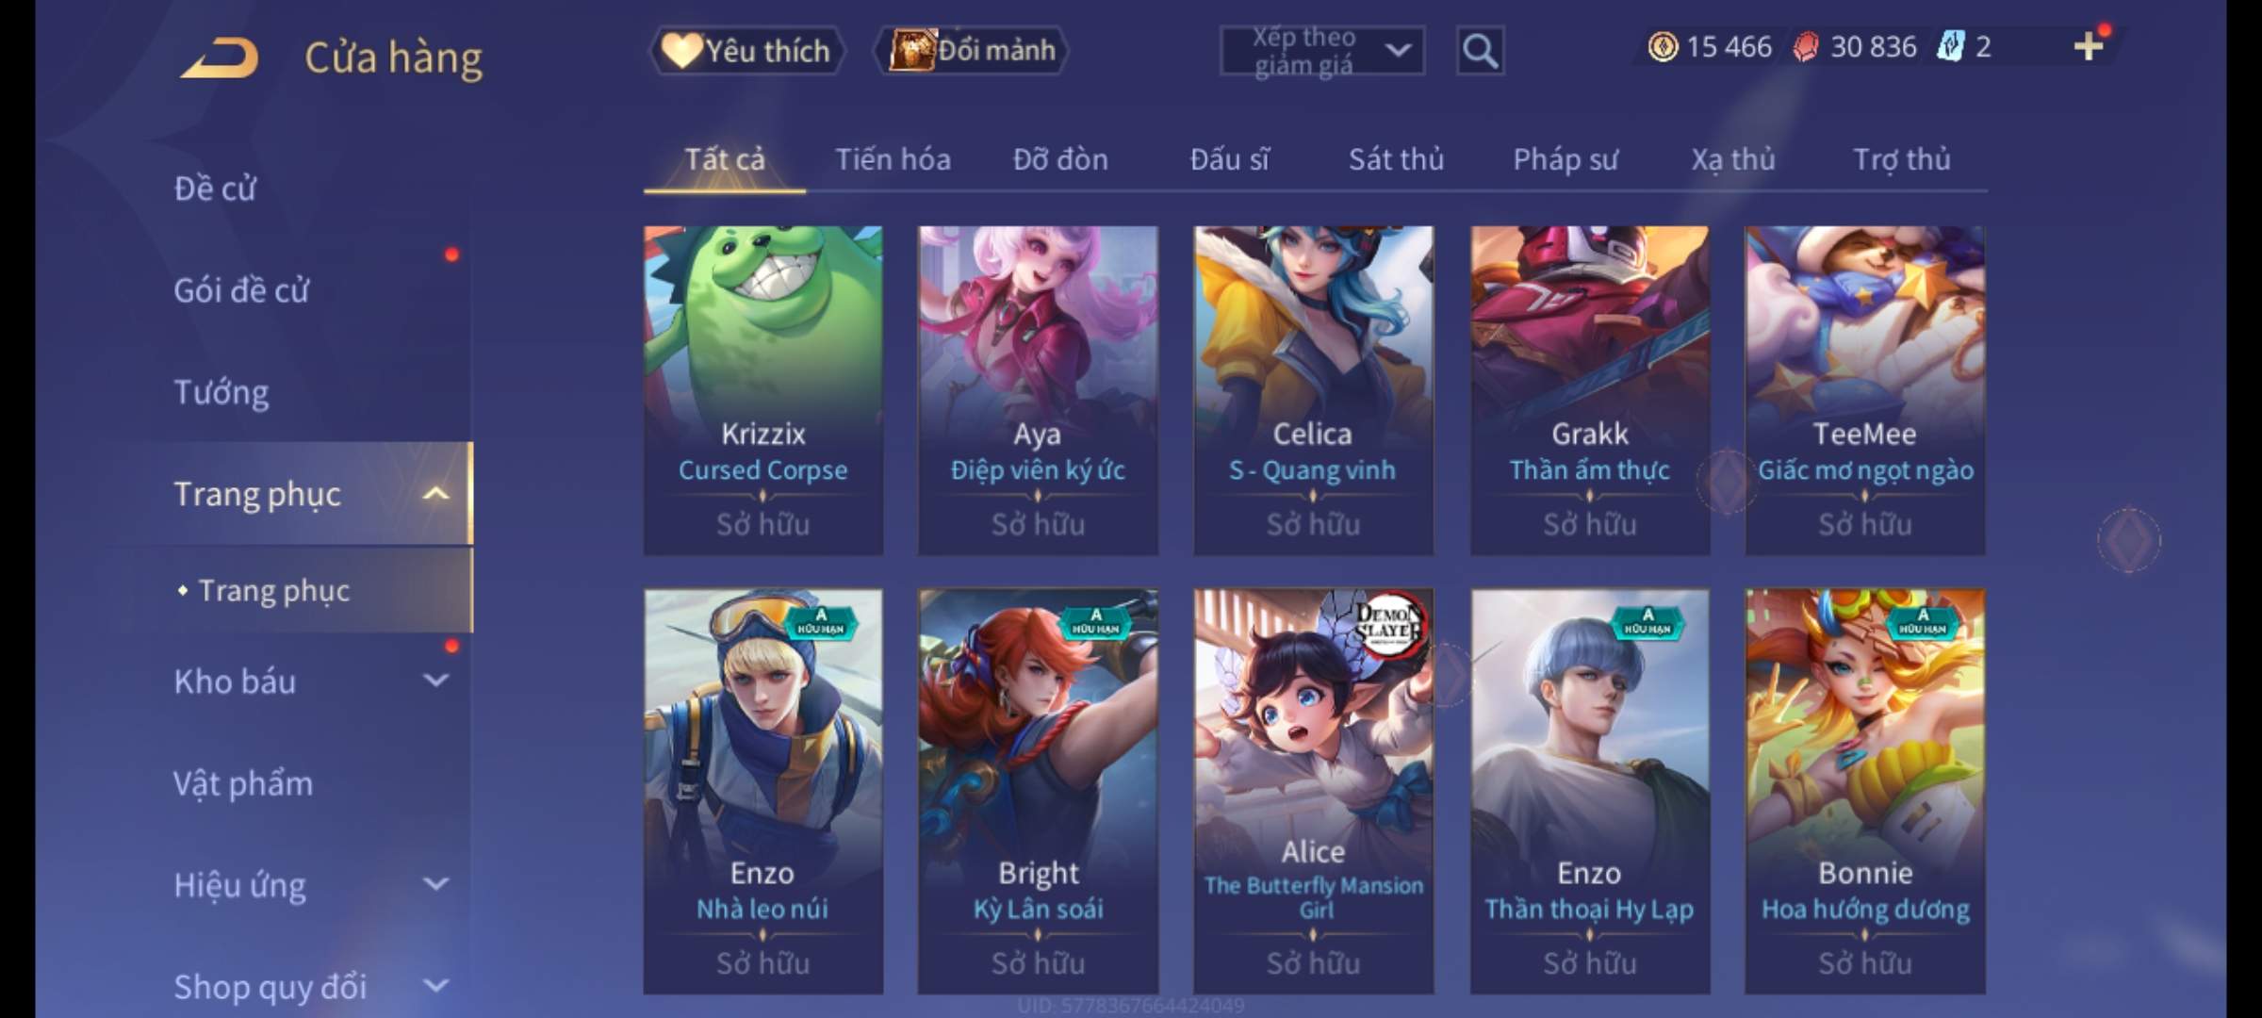Expand the Hiệu ứng sidebar section

tap(435, 884)
